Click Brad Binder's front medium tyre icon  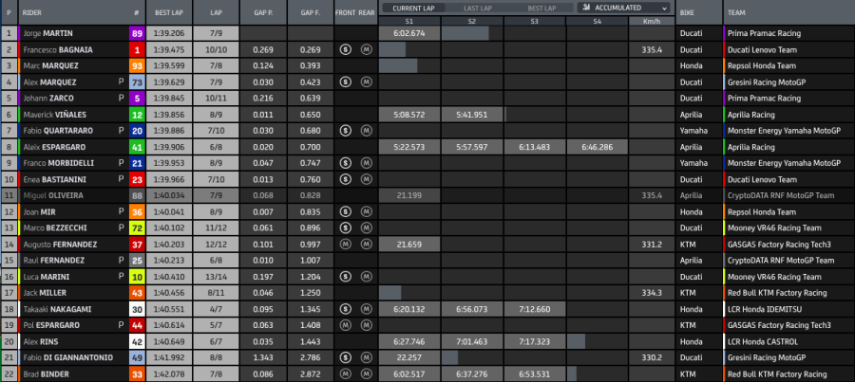(345, 373)
